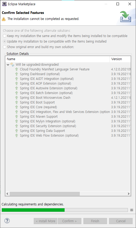This screenshot has width=136, height=228.
Task: Click the Cancel button
Action: click(x=121, y=221)
